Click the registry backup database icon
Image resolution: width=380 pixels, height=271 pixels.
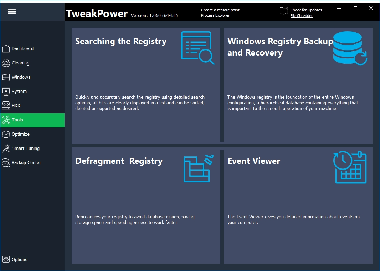tap(350, 48)
